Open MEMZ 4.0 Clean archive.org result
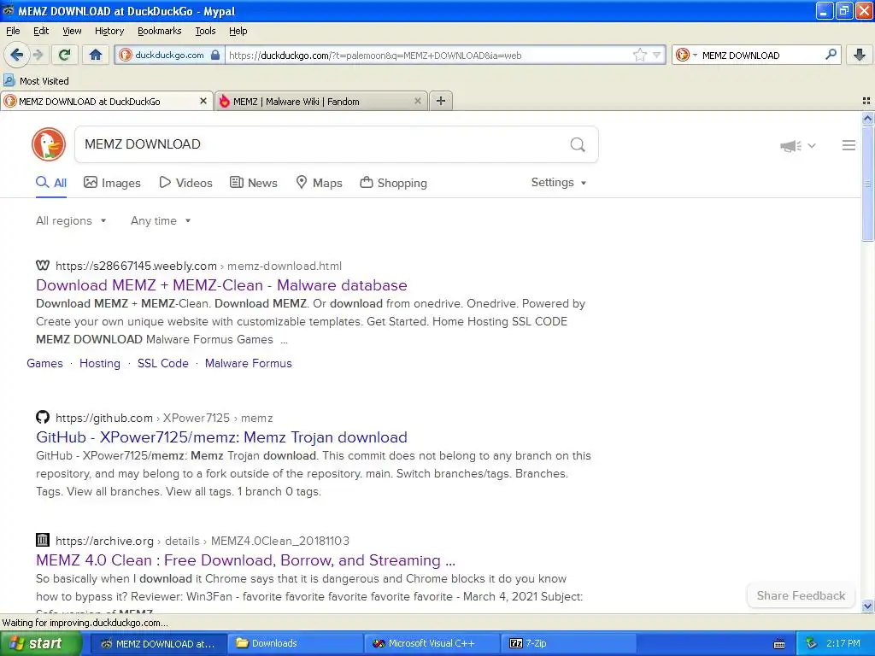This screenshot has width=875, height=656. (x=245, y=560)
